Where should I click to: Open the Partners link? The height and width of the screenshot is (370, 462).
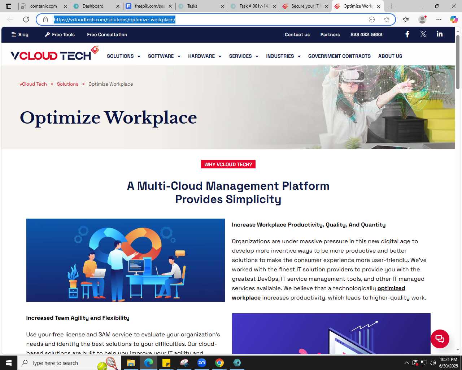click(330, 35)
